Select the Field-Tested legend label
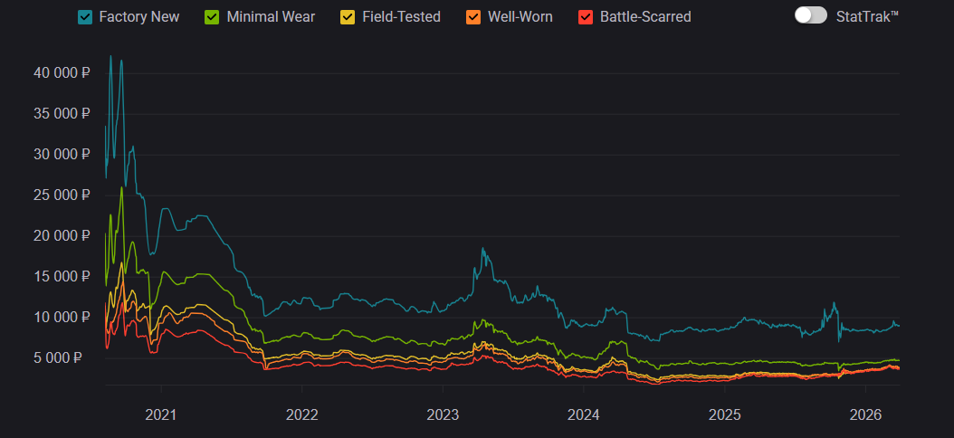The image size is (954, 438). click(402, 17)
